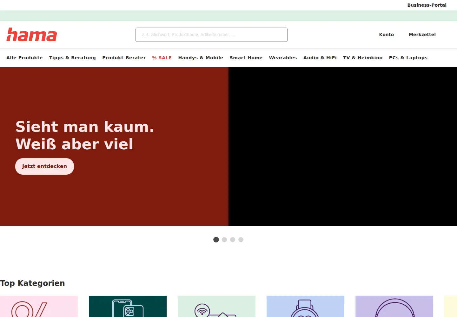
Task: Select the first carousel dot
Action: click(x=216, y=240)
